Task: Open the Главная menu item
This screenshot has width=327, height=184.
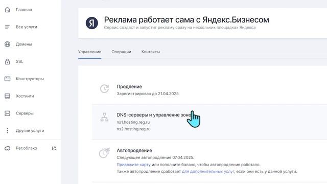Action: (x=24, y=10)
